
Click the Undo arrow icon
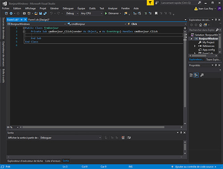click(x=51, y=13)
